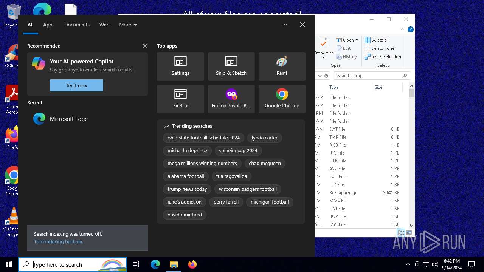The width and height of the screenshot is (484, 272).
Task: Sort Explorer list by Type column
Action: click(349, 87)
